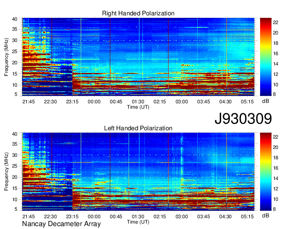Click the 00:45 time tick on the bottom plot
This screenshot has height=229, width=283.
click(x=116, y=217)
